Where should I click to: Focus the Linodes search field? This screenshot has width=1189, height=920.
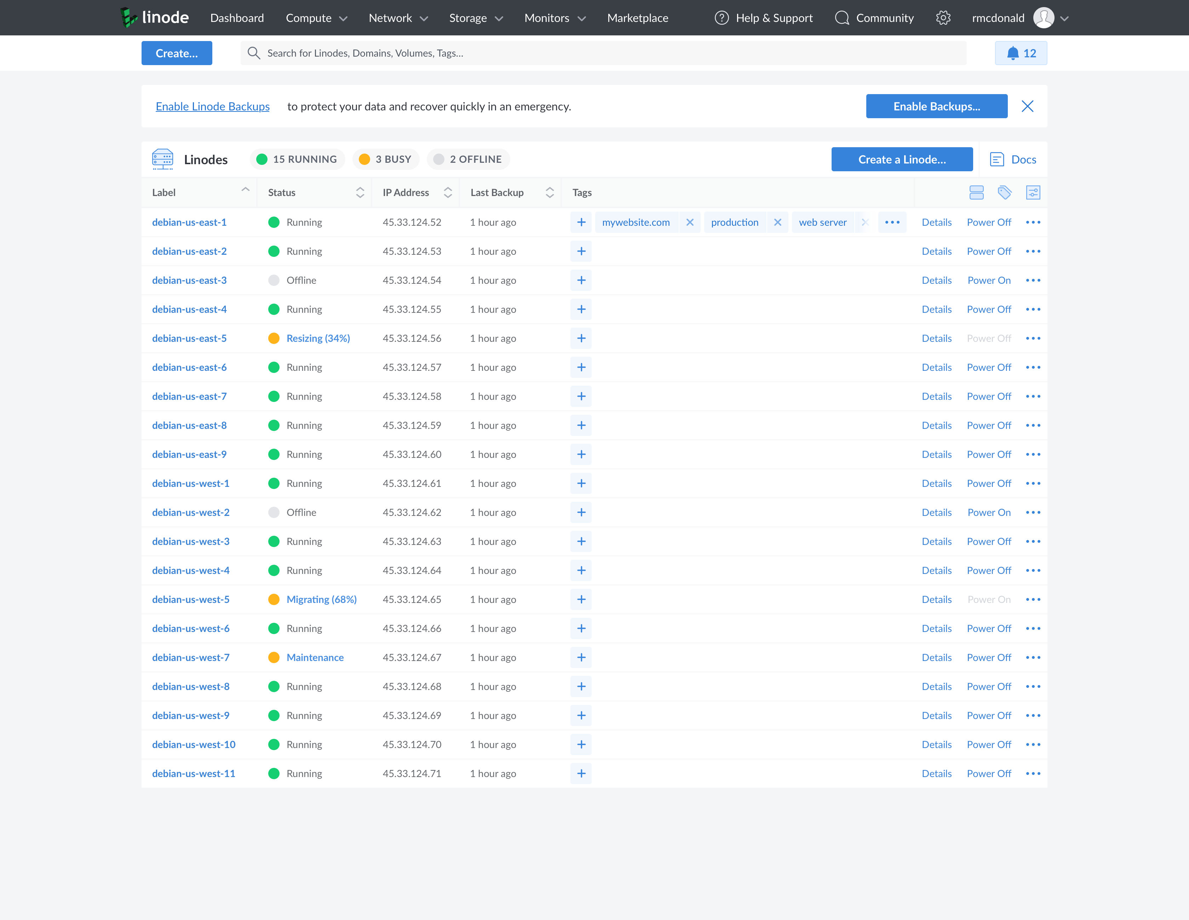tap(603, 53)
